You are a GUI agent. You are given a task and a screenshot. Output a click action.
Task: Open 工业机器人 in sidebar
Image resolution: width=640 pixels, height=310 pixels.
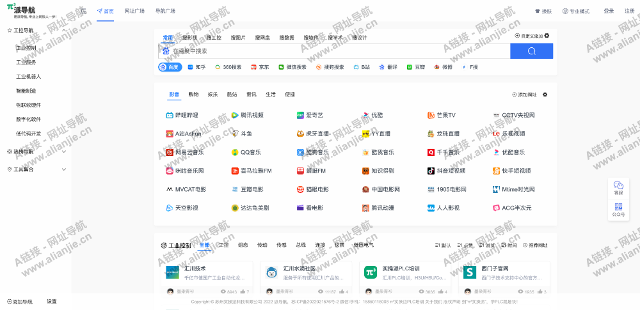click(x=29, y=77)
